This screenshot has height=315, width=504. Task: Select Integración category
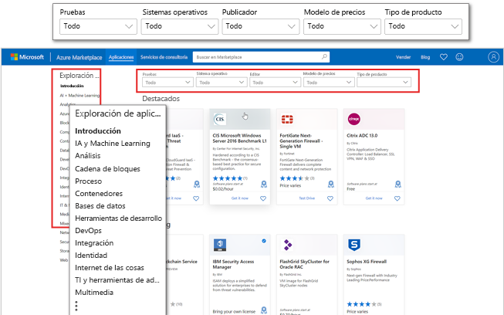click(x=94, y=243)
